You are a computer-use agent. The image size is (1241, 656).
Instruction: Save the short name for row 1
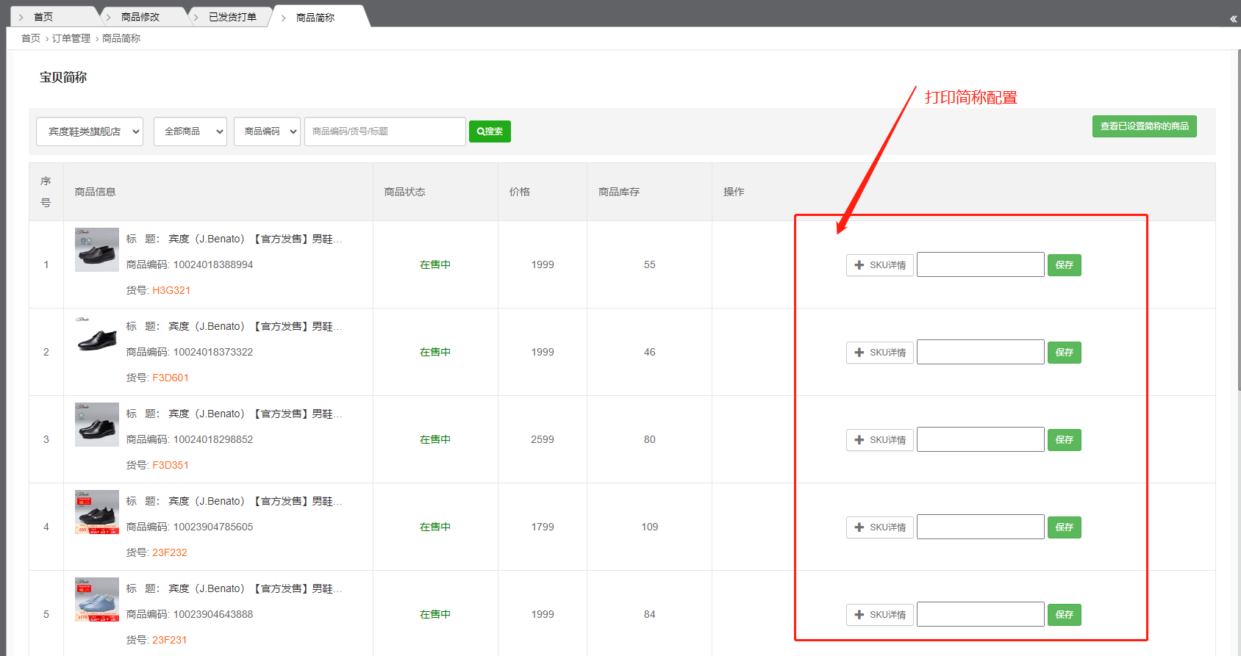point(1064,265)
